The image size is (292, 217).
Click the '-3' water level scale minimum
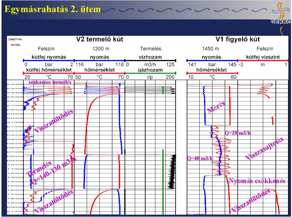(x=241, y=65)
